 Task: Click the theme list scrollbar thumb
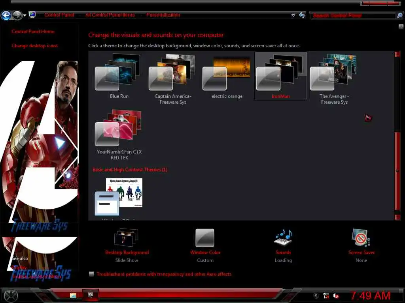tap(397, 171)
